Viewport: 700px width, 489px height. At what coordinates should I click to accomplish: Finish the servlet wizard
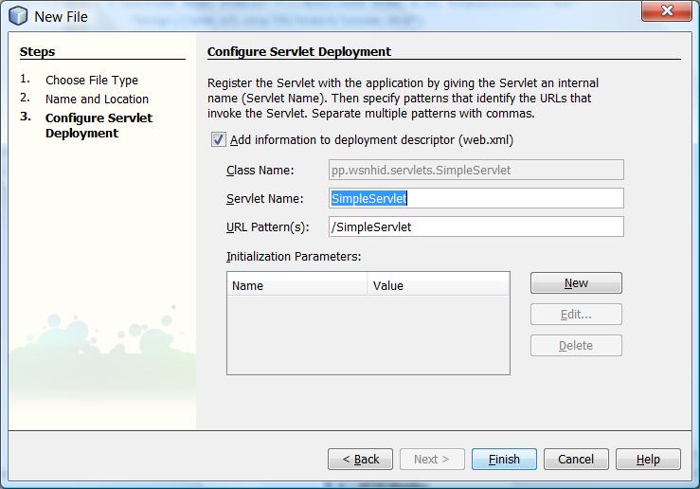point(504,459)
